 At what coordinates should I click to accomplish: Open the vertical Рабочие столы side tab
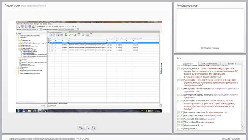(161, 68)
